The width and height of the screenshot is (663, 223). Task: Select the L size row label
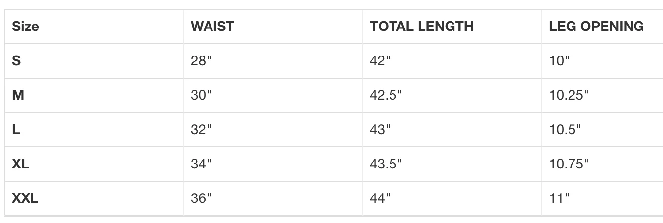click(x=16, y=130)
